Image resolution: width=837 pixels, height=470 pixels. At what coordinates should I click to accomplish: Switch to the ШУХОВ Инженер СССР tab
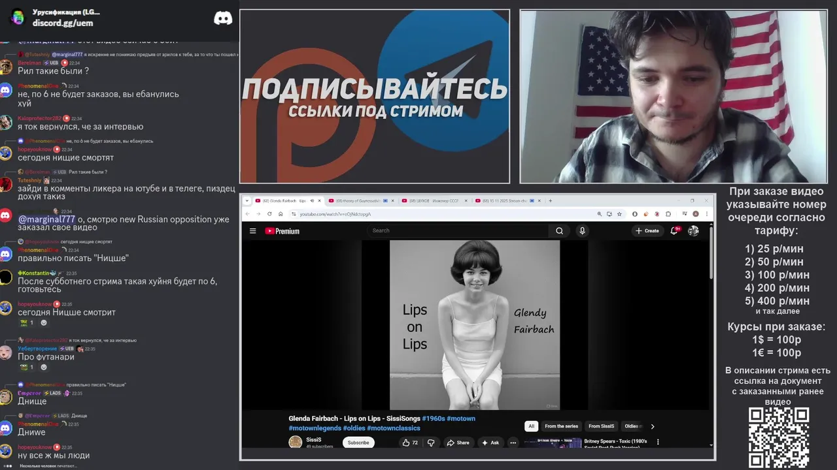tap(436, 200)
